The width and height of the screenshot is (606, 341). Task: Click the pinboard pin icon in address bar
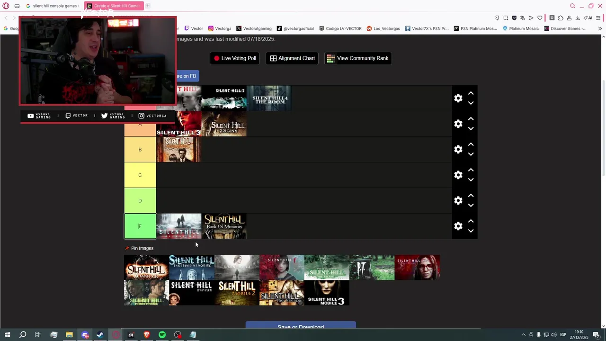[497, 18]
